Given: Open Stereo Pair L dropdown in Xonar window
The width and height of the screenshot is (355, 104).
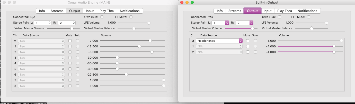Looking at the screenshot, I should coord(42,23).
